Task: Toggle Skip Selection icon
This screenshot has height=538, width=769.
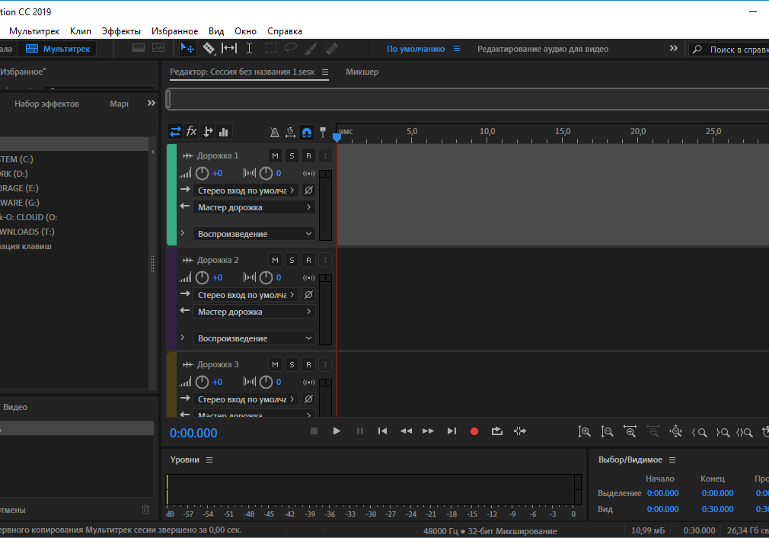Action: coord(520,431)
